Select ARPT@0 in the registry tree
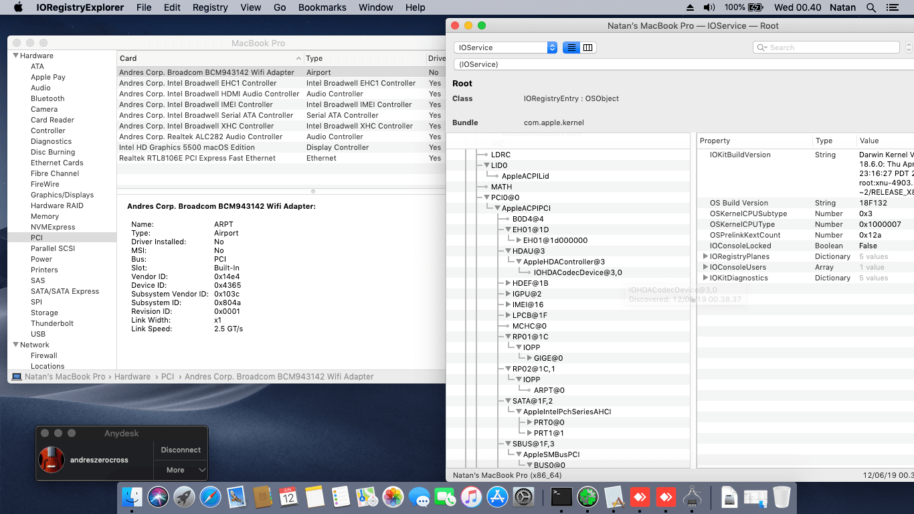Screen dimensions: 914x514 pos(549,390)
